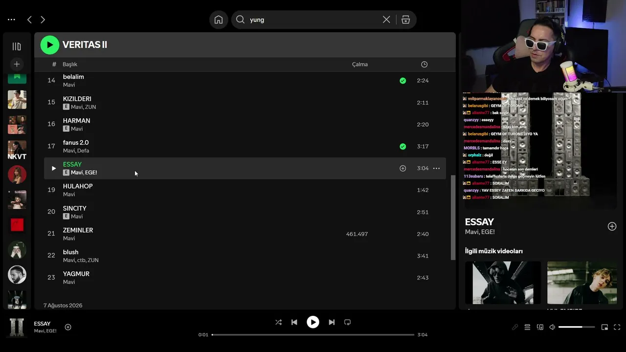Seek in the song progress bar

313,335
